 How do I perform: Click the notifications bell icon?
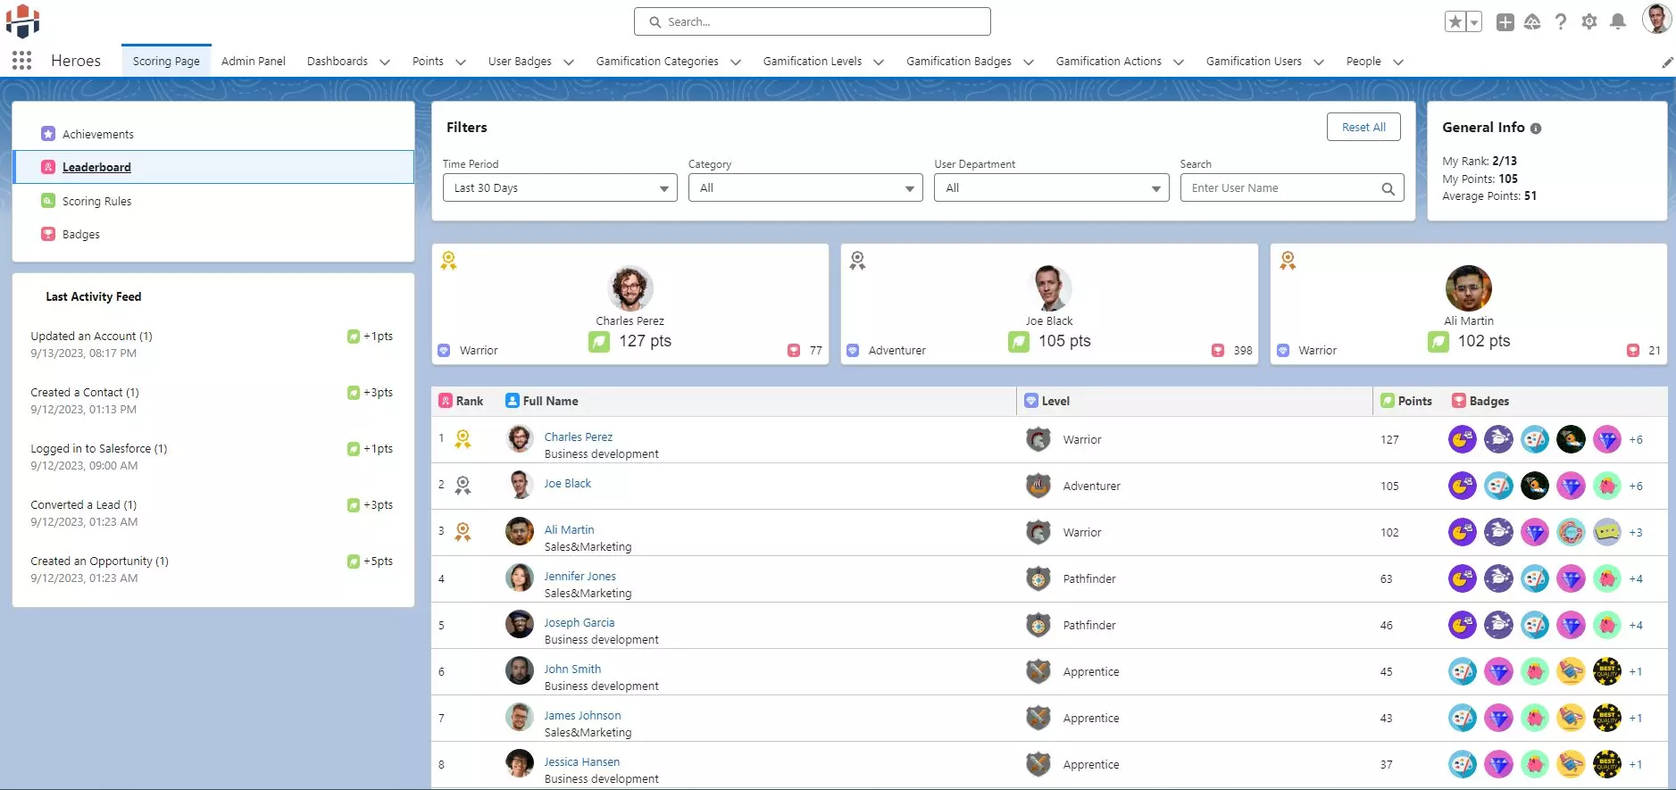(x=1617, y=21)
